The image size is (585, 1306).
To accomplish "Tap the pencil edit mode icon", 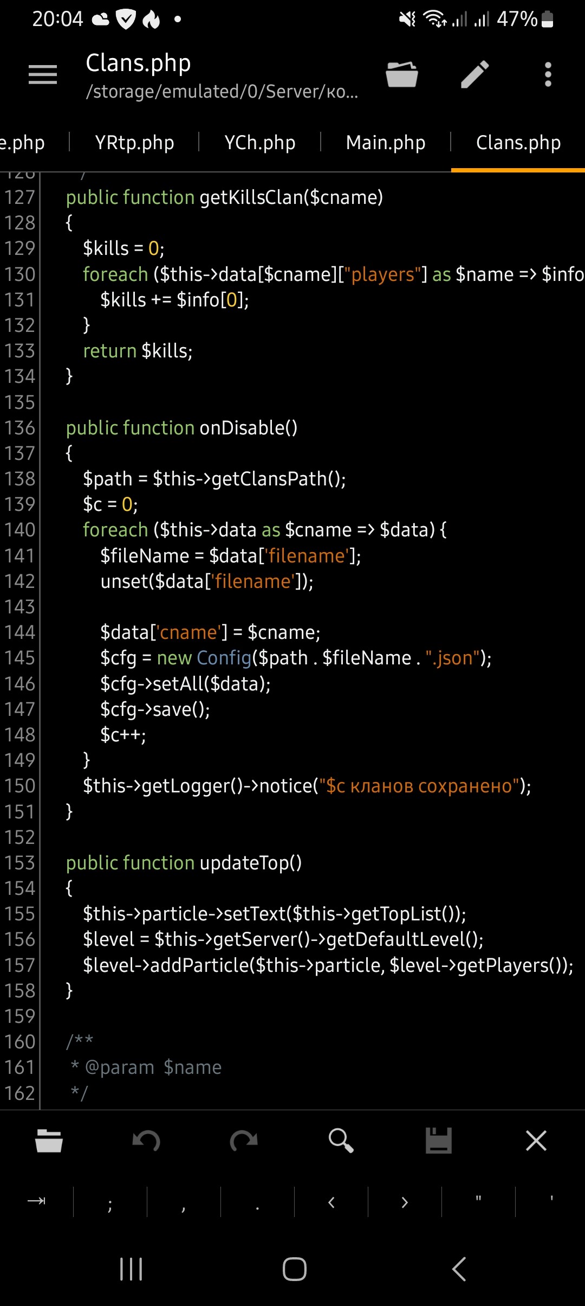I will 474,74.
